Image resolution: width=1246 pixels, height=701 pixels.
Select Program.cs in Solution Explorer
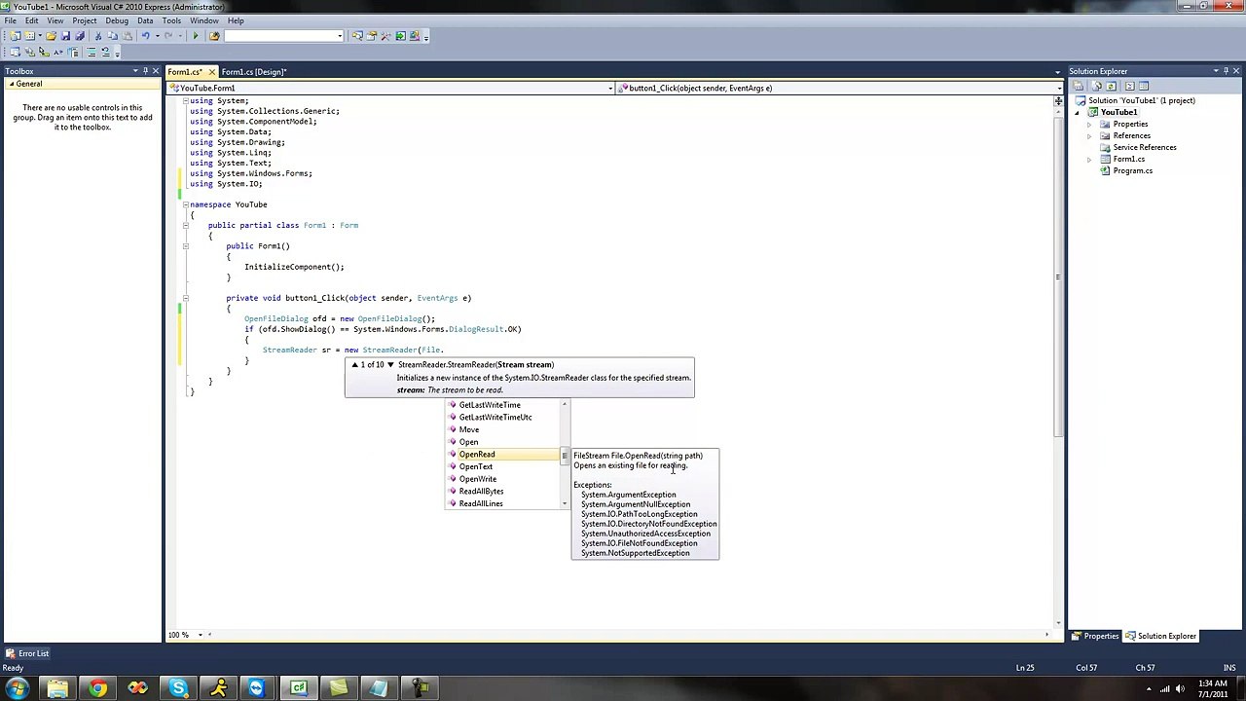1132,171
